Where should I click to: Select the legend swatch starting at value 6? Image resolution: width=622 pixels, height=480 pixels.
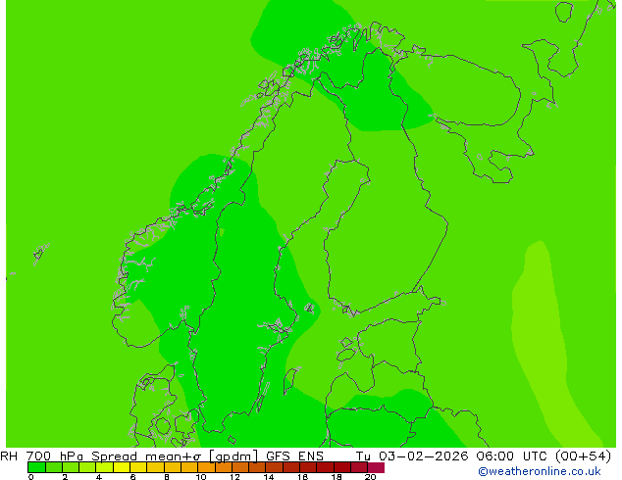(138, 467)
